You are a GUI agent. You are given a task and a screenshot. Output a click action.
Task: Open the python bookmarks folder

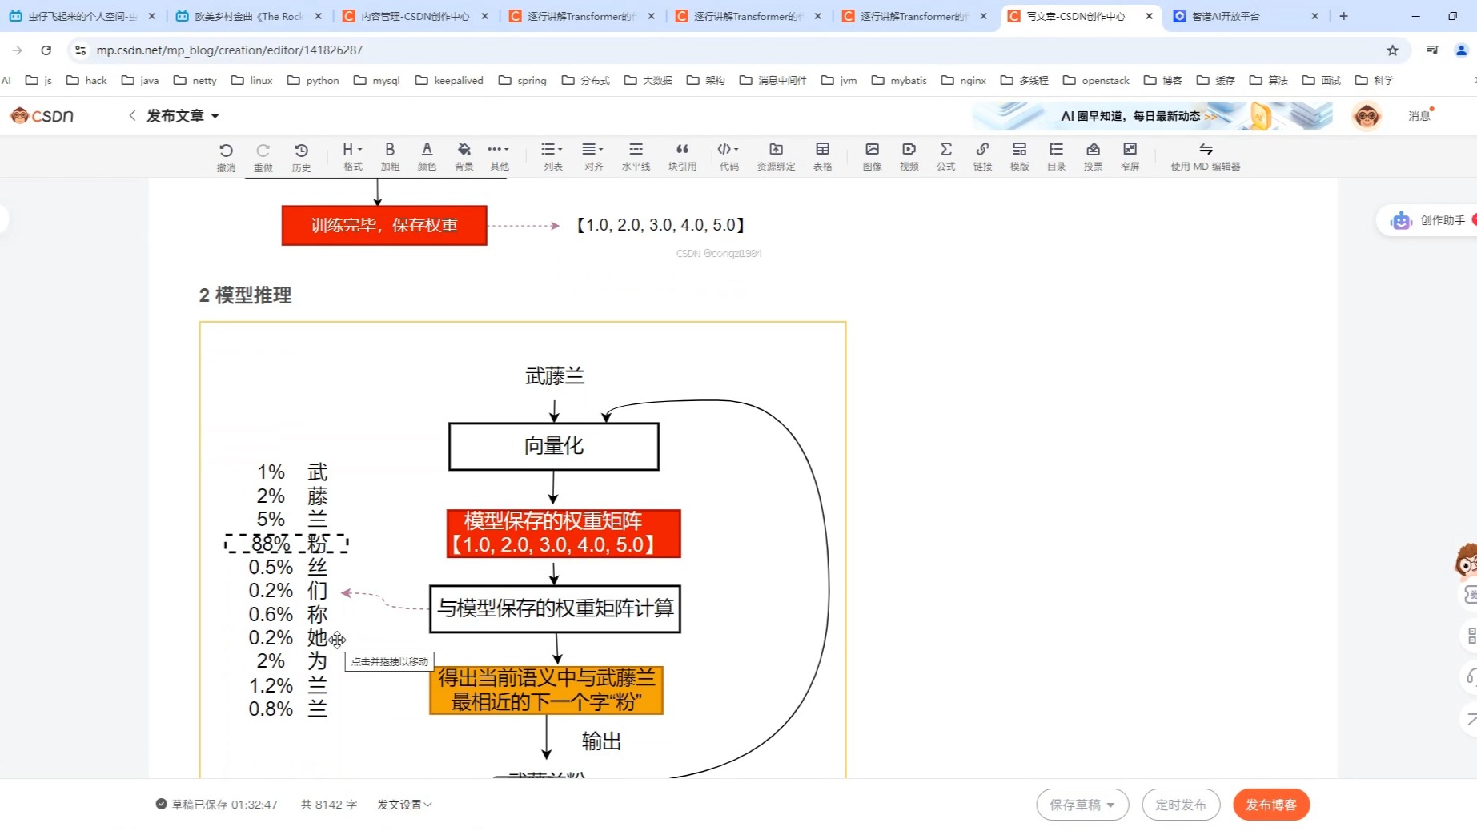tap(313, 80)
